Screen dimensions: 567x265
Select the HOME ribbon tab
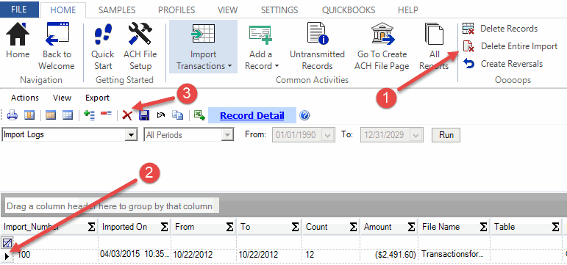[x=63, y=10]
